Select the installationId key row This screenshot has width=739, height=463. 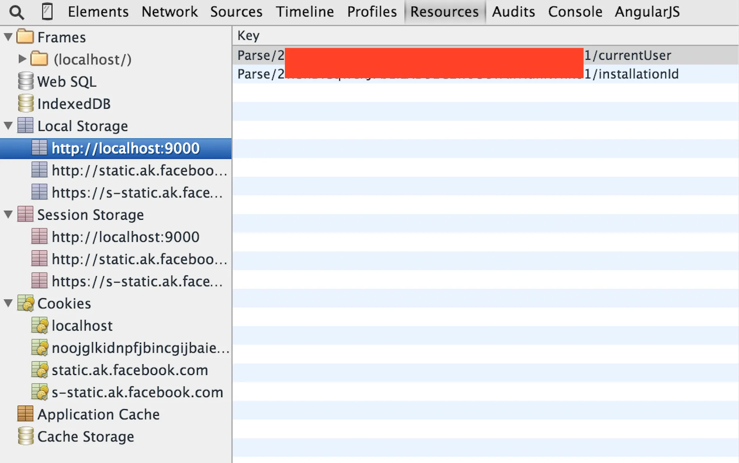coord(485,74)
